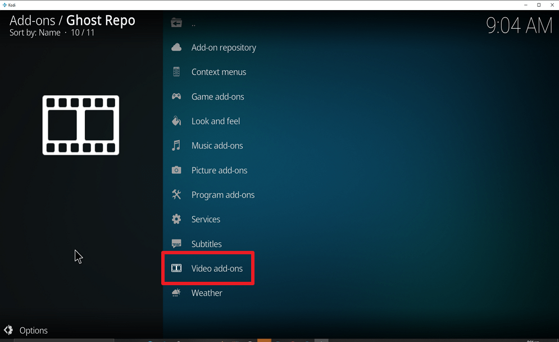Open Video add-ons category
Screen dimensions: 559x342
217,268
